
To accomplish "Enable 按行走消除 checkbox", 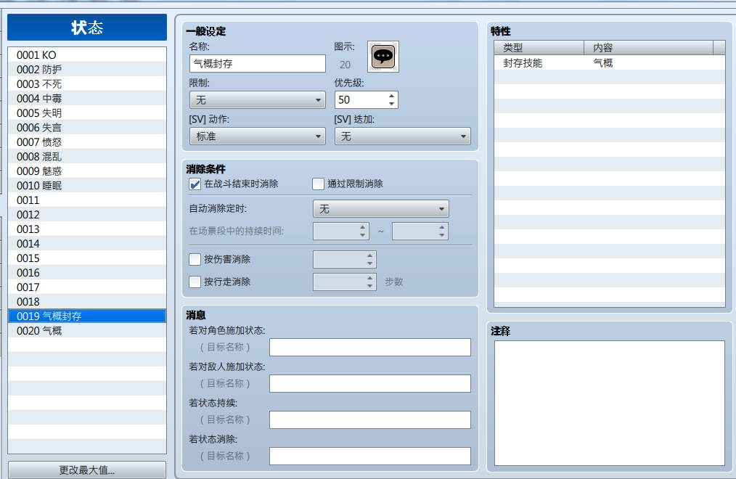I will pyautogui.click(x=195, y=282).
